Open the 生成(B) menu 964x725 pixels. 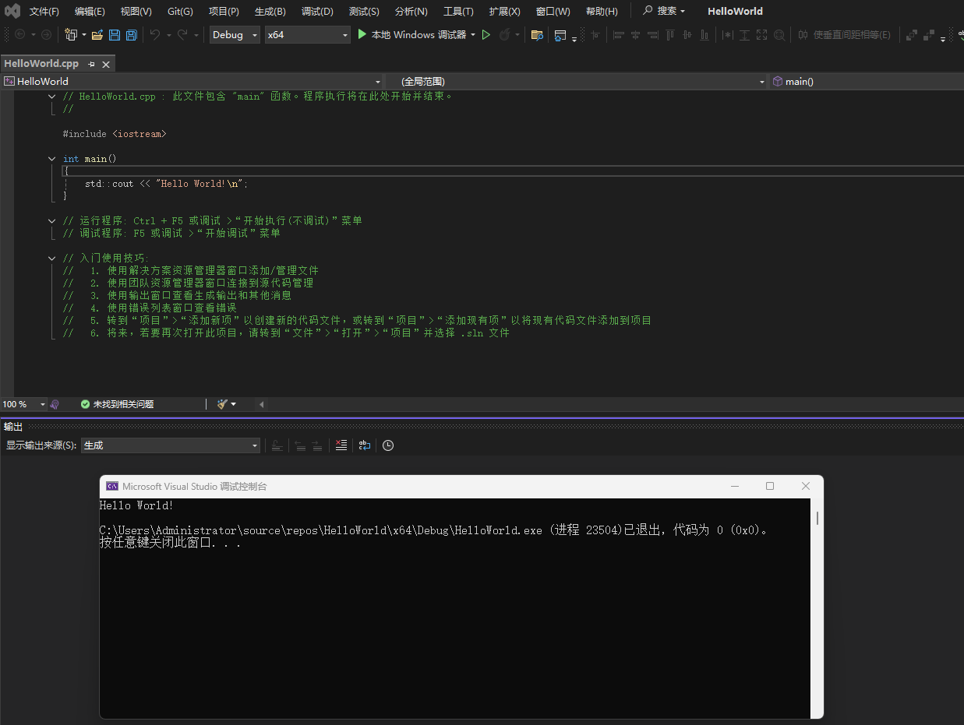point(270,12)
